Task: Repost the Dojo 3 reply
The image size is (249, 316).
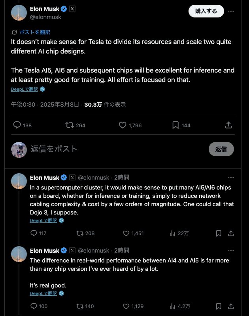Action: point(80,233)
